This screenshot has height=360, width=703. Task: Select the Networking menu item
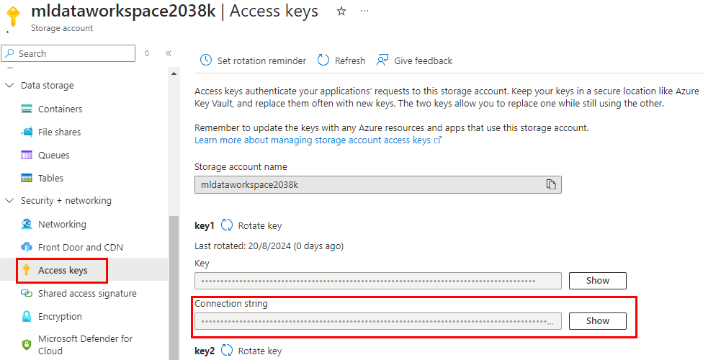tap(62, 224)
